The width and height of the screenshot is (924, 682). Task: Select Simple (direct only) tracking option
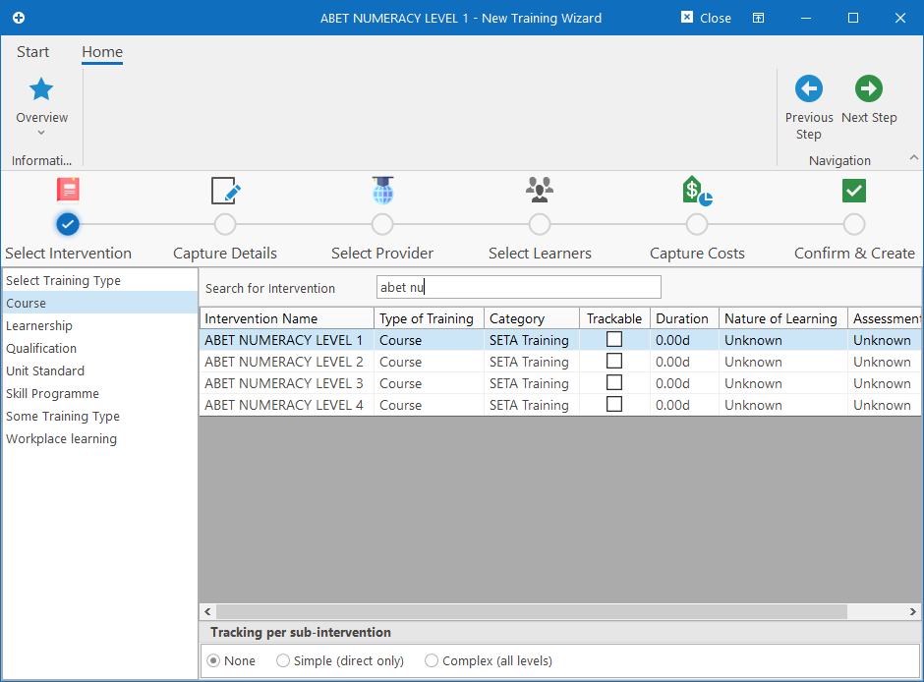283,660
